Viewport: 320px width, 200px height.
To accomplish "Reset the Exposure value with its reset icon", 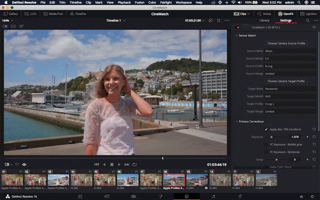I will [x=314, y=137].
